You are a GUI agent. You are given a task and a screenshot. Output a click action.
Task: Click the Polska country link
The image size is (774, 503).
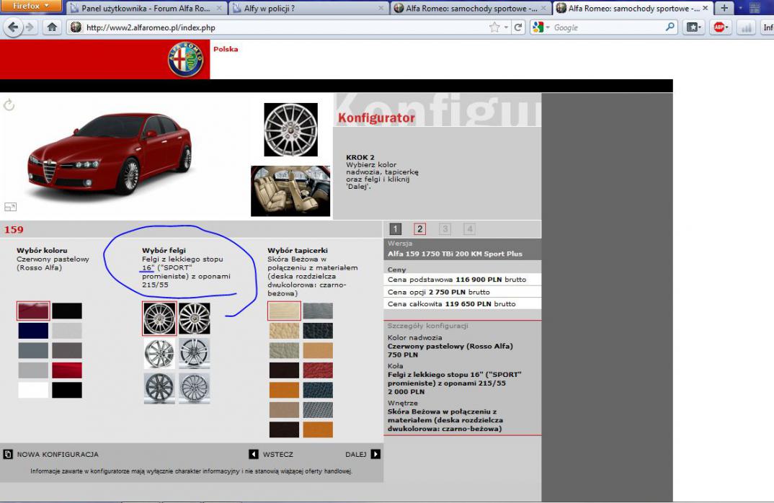[x=226, y=49]
